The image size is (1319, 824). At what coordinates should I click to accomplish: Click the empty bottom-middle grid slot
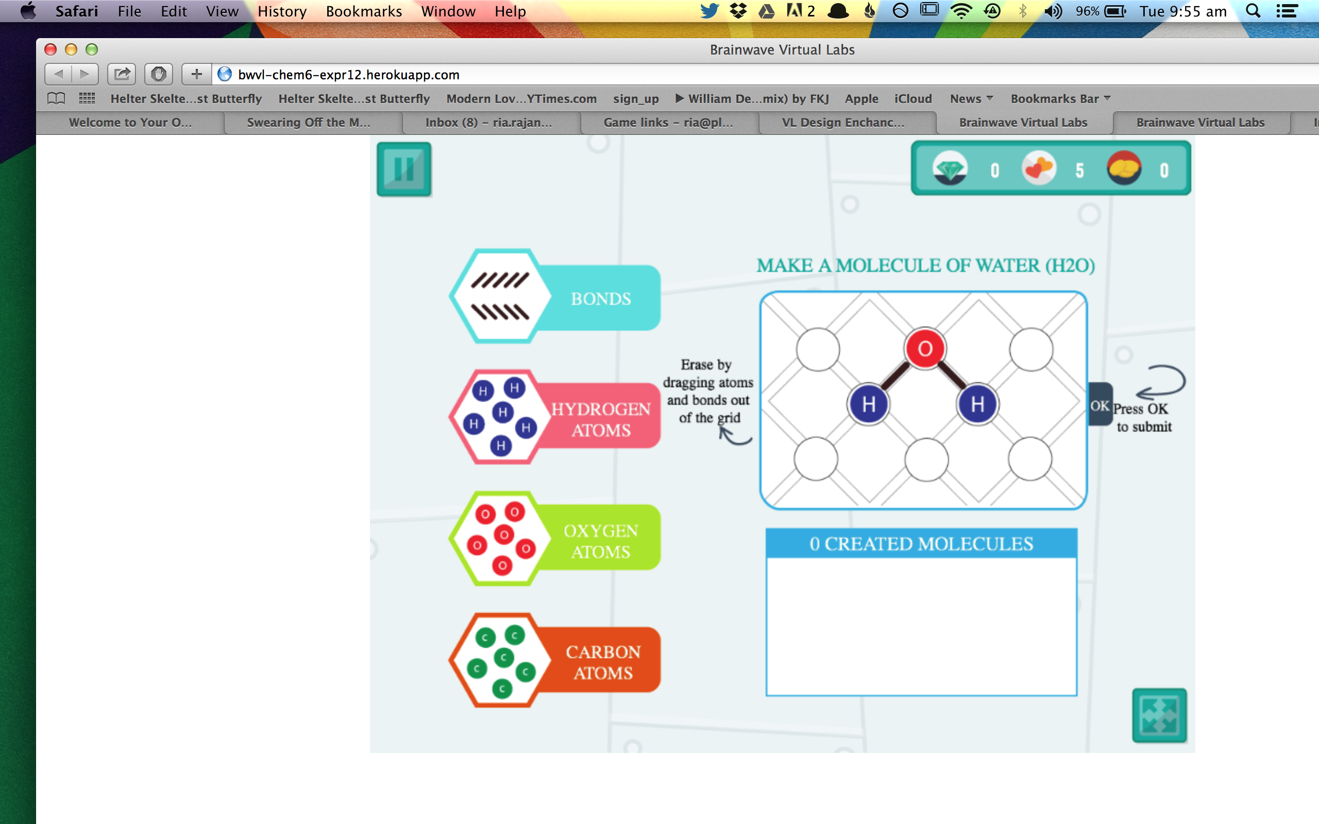[926, 460]
